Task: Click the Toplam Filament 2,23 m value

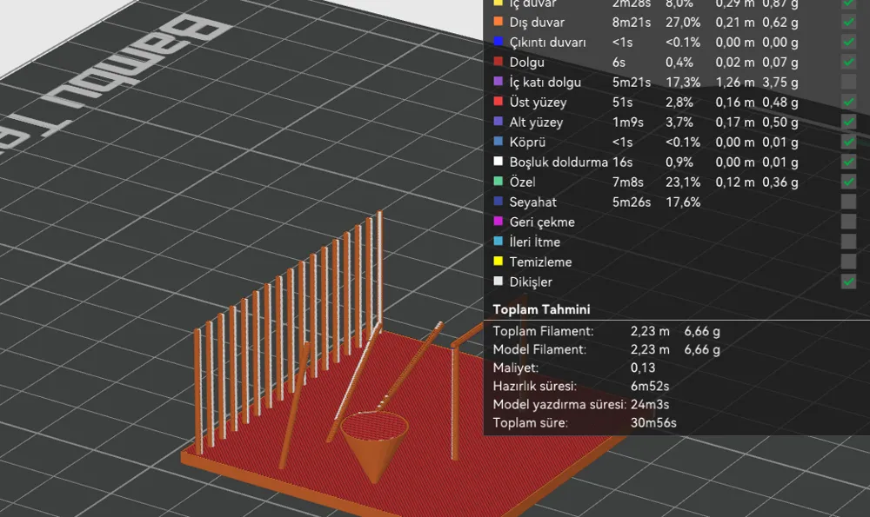Action: point(650,331)
